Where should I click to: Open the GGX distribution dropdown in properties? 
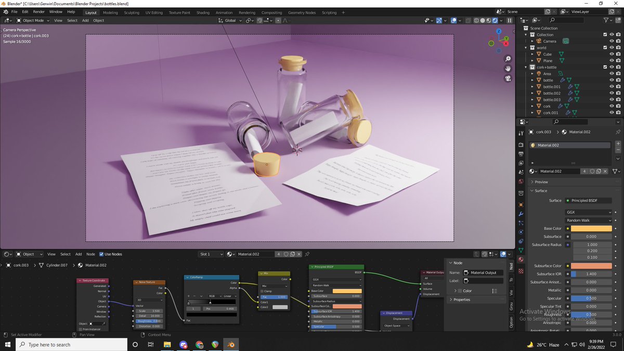(588, 212)
